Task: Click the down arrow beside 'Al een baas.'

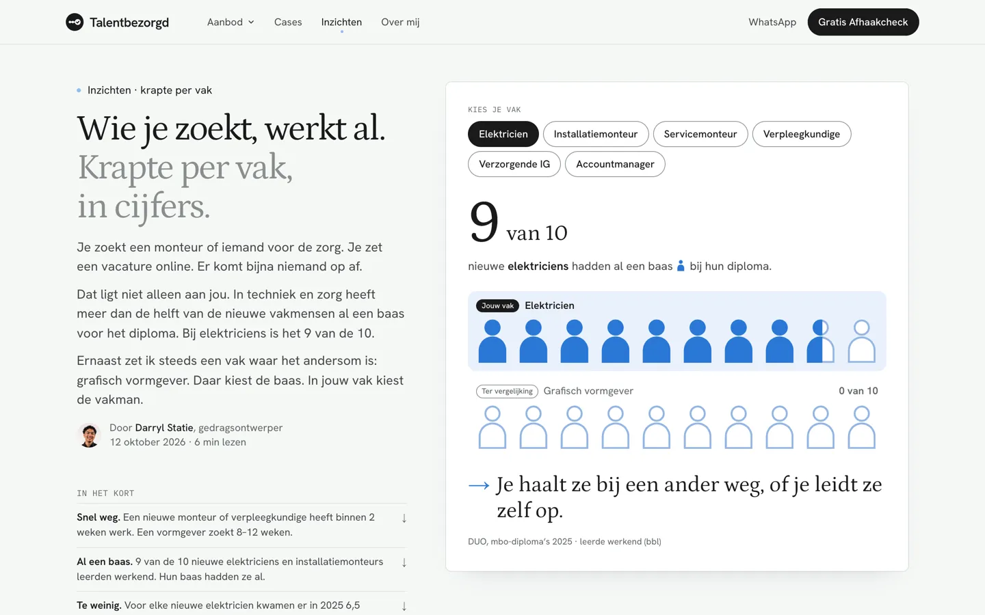Action: coord(404,562)
